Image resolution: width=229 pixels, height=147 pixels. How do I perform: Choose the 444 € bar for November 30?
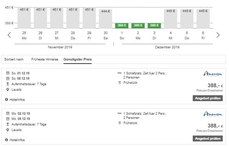pos(105,18)
